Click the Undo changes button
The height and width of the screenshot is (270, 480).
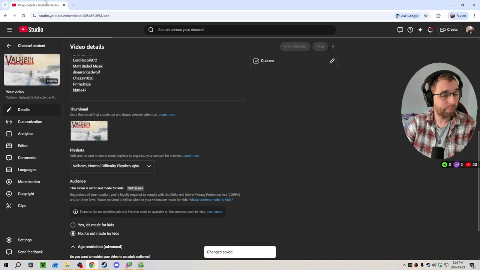point(295,46)
